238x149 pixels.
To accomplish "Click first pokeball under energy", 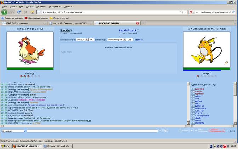I will click(21, 76).
